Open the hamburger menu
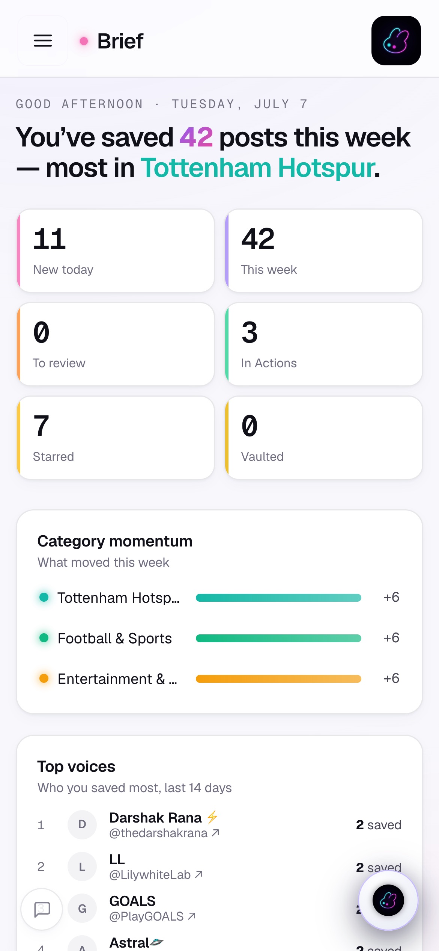This screenshot has height=951, width=439. (x=43, y=41)
